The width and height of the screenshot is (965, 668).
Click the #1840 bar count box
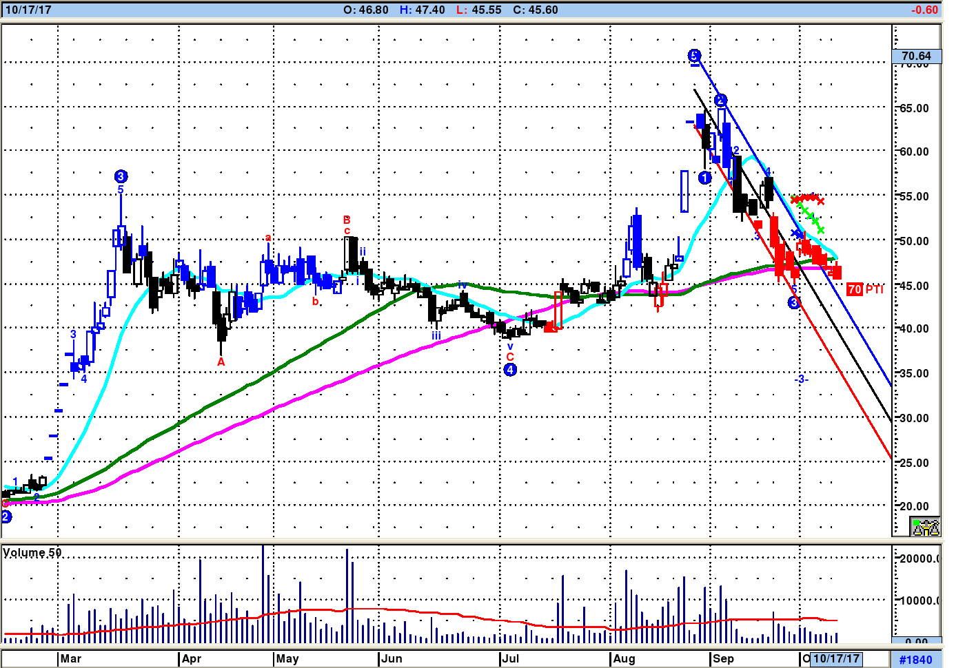(x=916, y=659)
